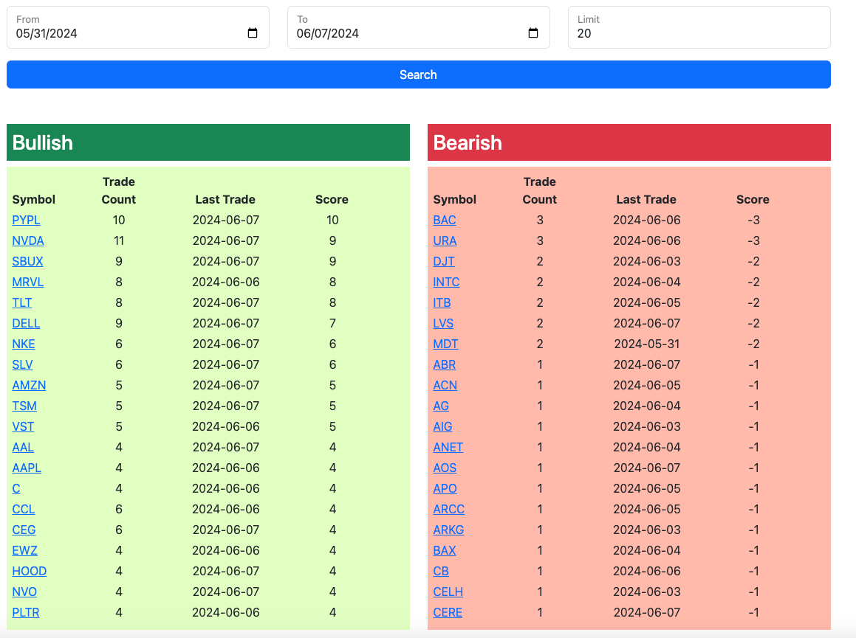Open the CERE bearish symbol link

point(448,613)
